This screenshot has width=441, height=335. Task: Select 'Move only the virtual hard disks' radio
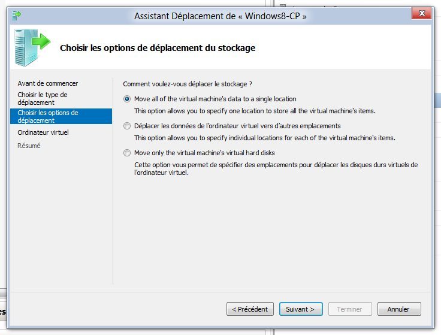tap(127, 153)
